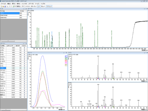The image size is (148, 111).
Task: Open the クロマトグラム panel dropdown arrow
Action: point(144,9)
